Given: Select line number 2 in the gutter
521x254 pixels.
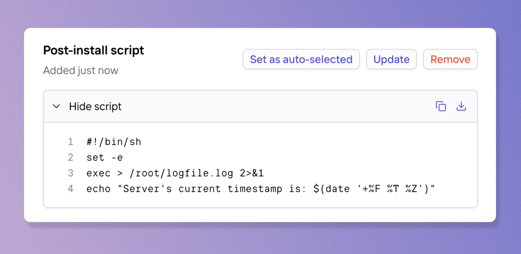Looking at the screenshot, I should pos(71,158).
